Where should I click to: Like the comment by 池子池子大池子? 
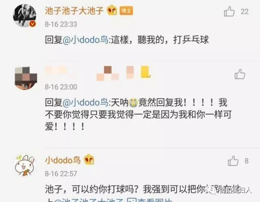click(229, 11)
